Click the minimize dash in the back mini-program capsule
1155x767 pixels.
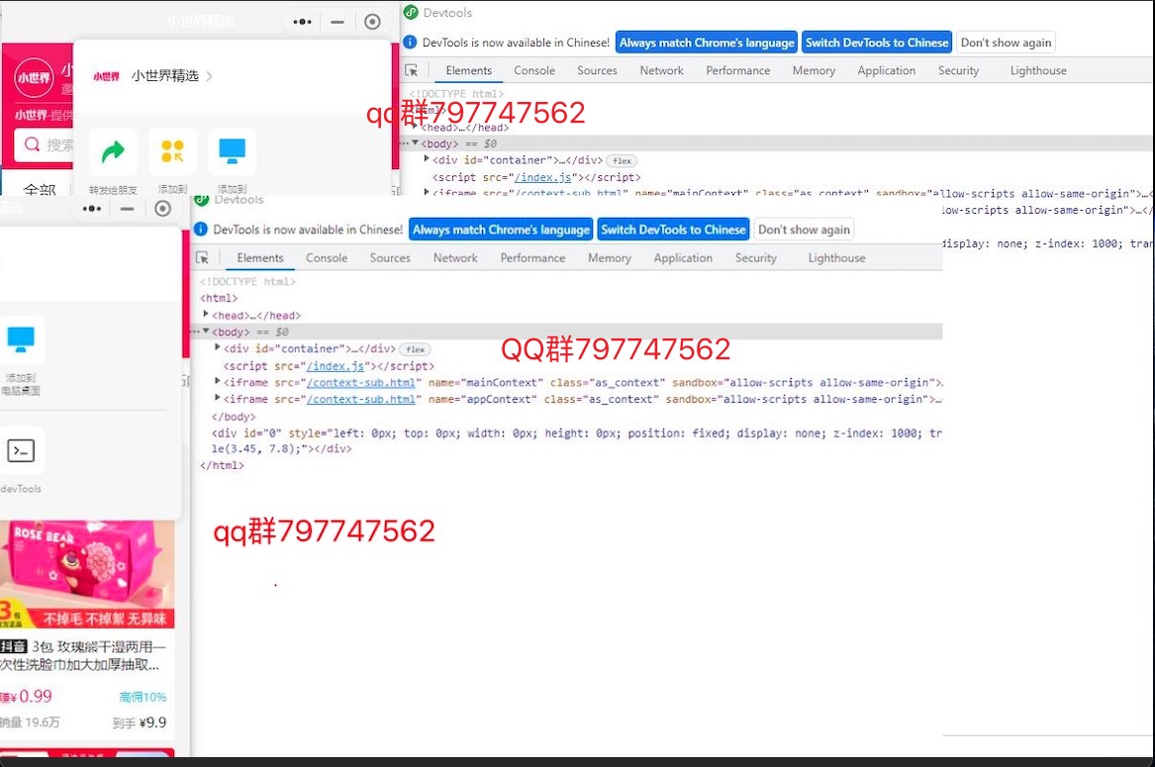coord(337,22)
